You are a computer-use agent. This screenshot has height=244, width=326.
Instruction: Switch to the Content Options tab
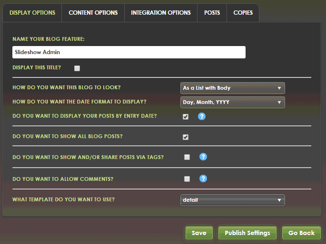point(93,13)
